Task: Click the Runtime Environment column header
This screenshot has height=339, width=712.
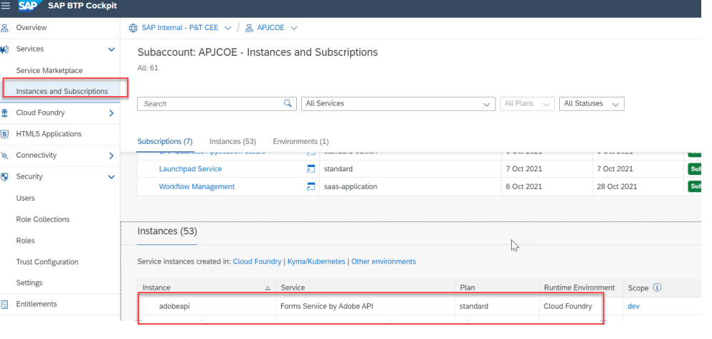Action: [579, 287]
